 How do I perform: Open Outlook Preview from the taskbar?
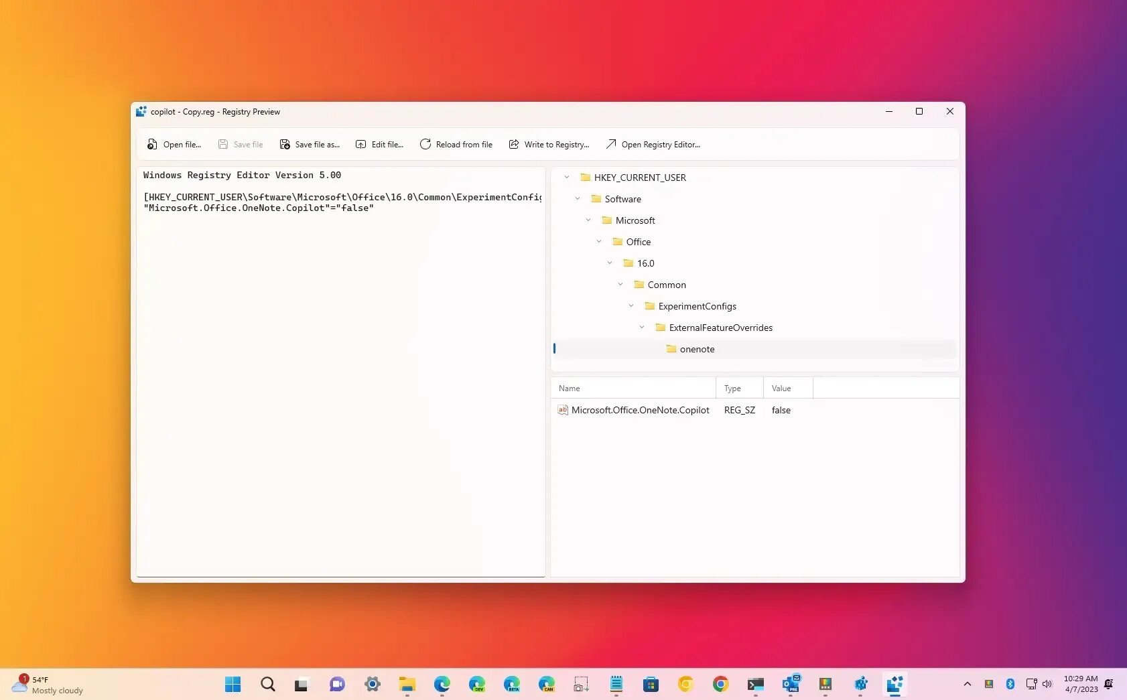tap(791, 684)
